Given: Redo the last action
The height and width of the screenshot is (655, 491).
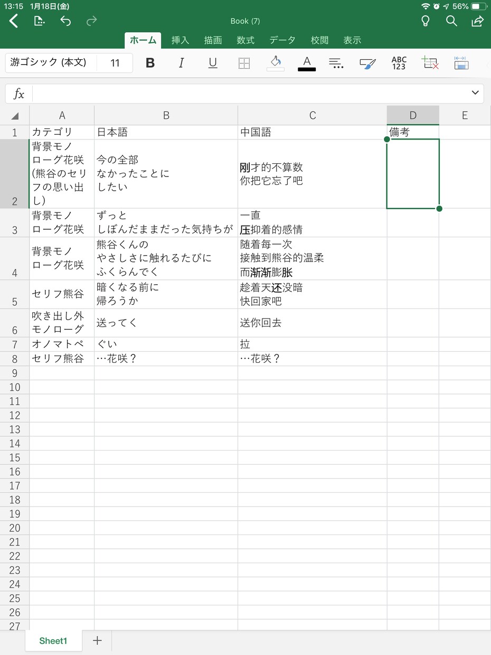Looking at the screenshot, I should pyautogui.click(x=92, y=21).
